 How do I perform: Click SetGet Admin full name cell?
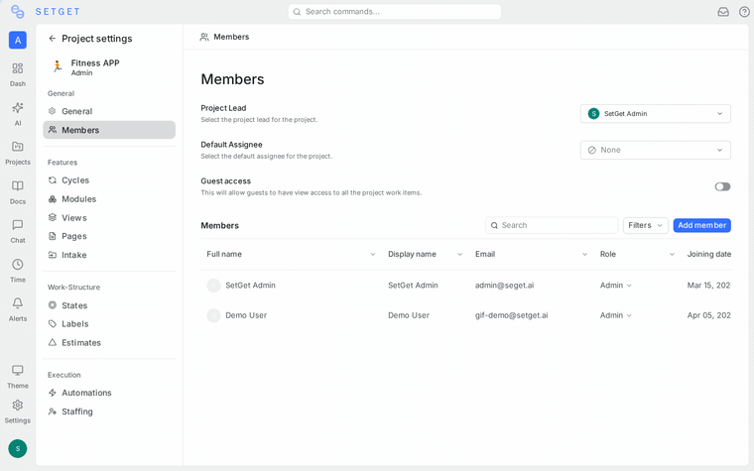coord(250,286)
